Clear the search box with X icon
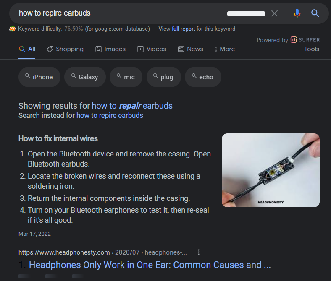The image size is (331, 281). point(274,13)
